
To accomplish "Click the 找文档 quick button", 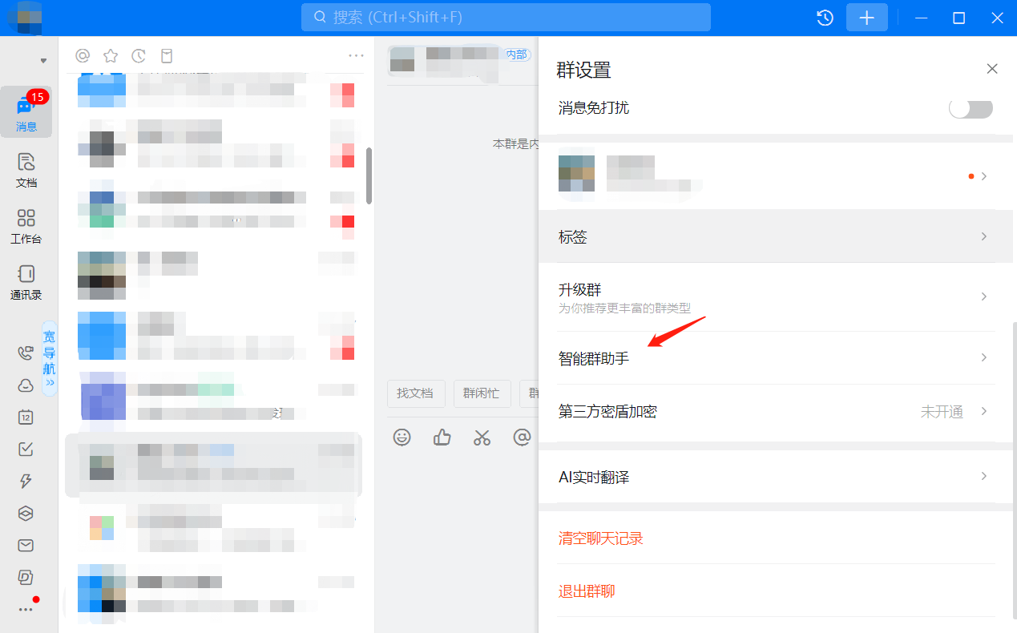I will pyautogui.click(x=415, y=393).
